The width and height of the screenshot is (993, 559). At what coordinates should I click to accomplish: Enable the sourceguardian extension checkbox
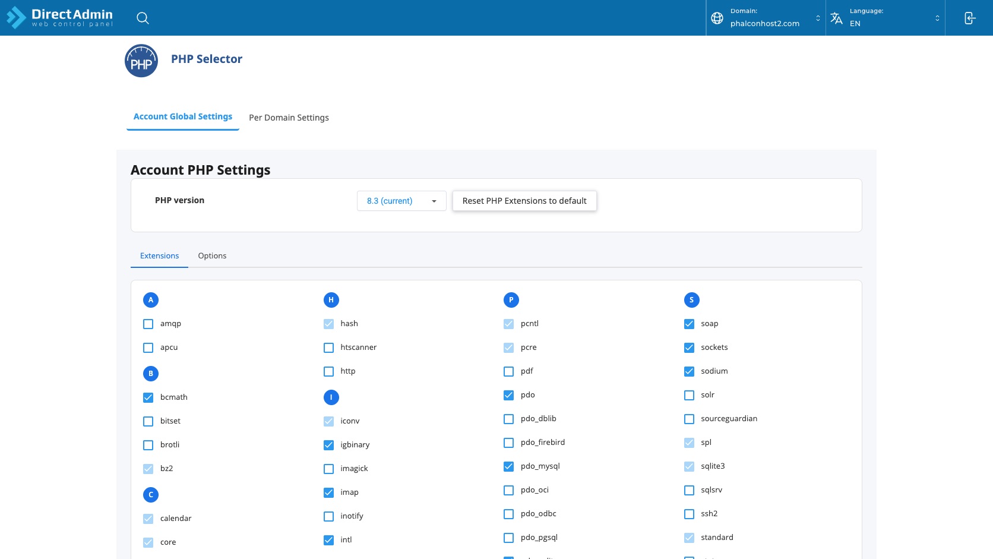(690, 419)
